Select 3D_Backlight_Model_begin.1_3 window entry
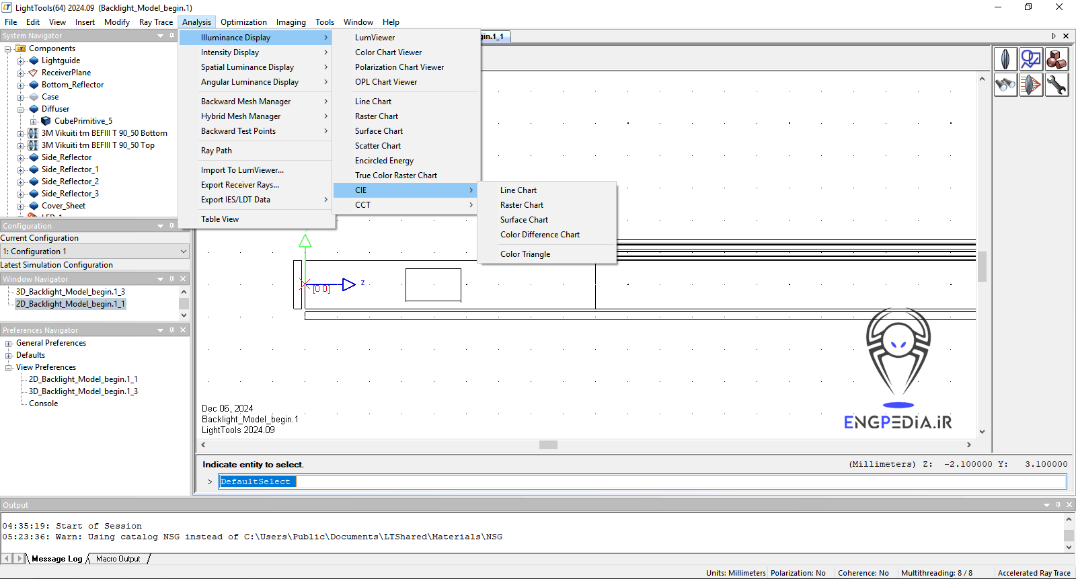Screen dimensions: 1076x579 click(71, 292)
